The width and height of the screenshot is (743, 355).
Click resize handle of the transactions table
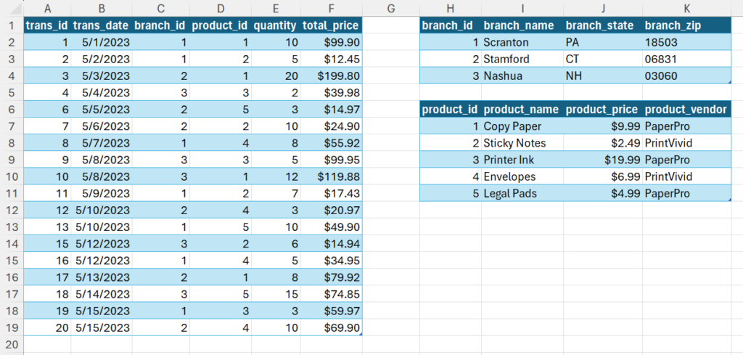point(359,333)
